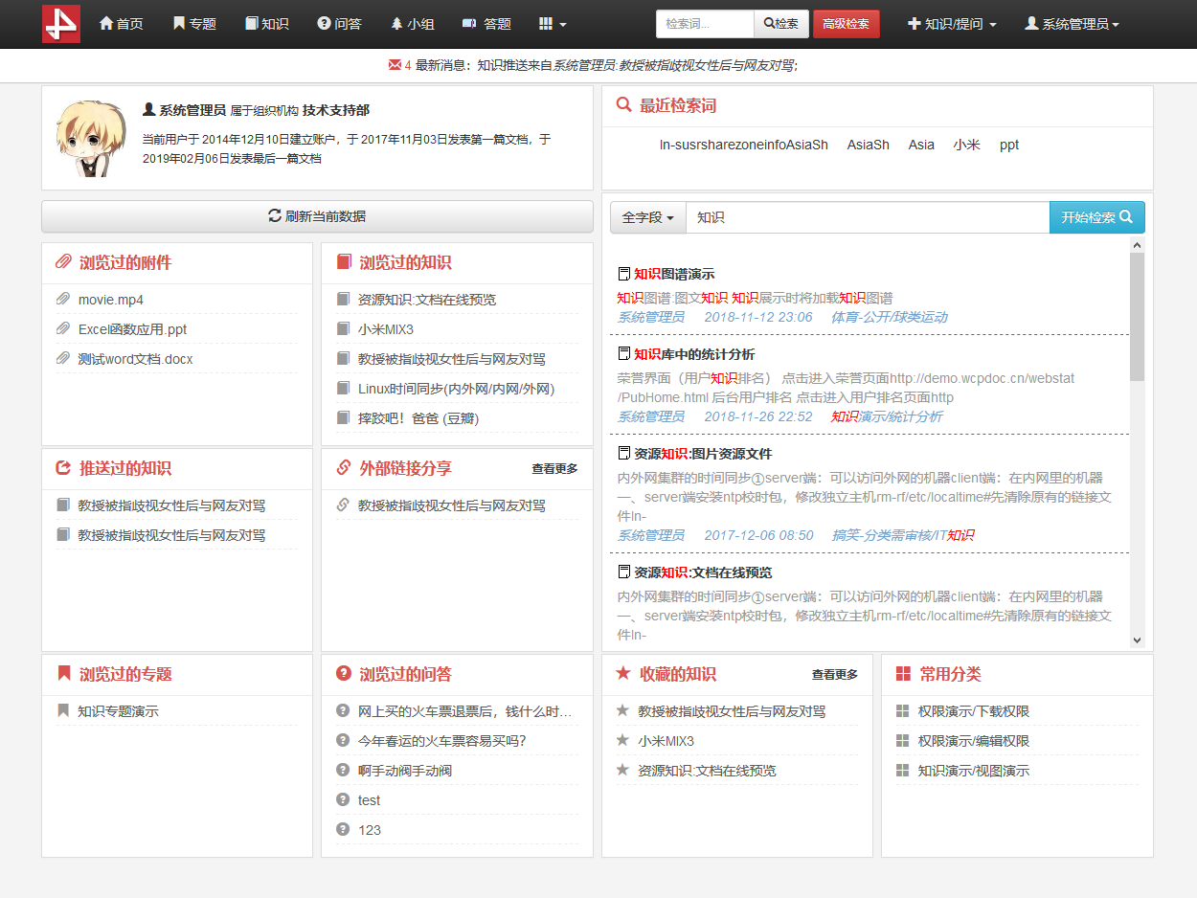
Task: Click the paperclip icon beside movie.mp4
Action: click(x=63, y=300)
